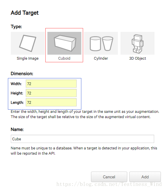Click the "Cuboid" text label

(x=64, y=58)
